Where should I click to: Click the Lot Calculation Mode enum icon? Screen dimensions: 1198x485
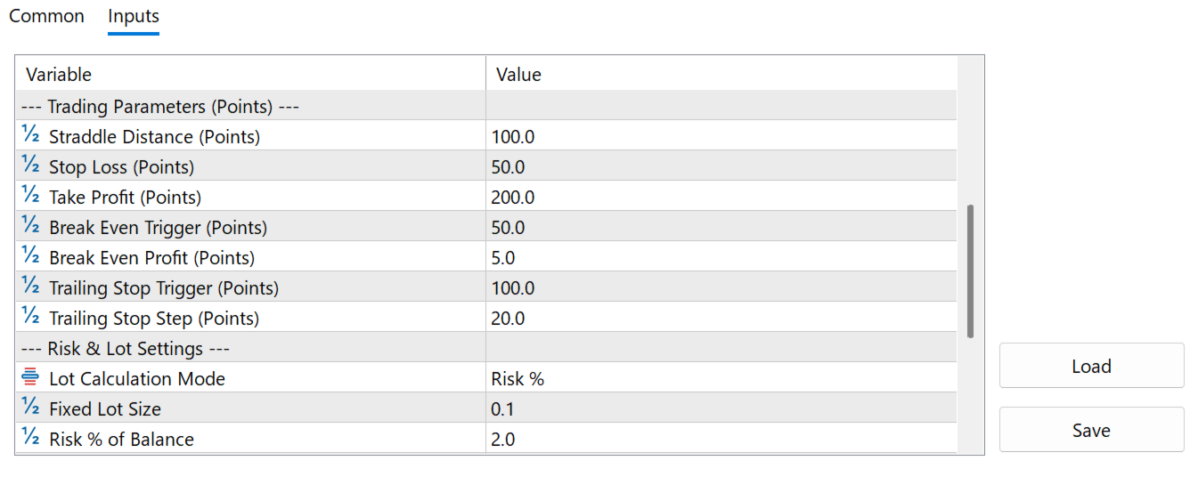point(30,378)
